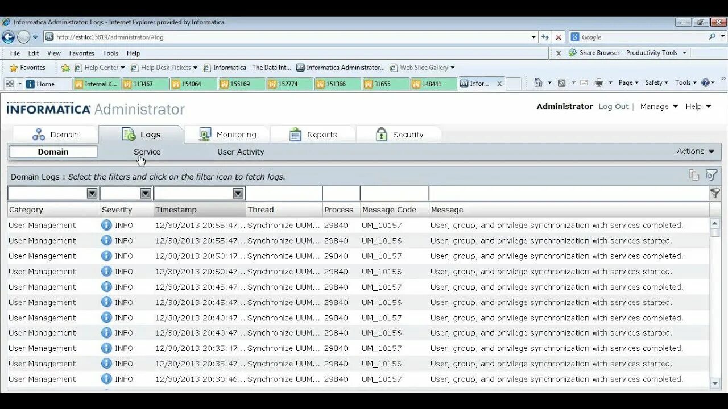Open the Home browser tab
728x409 pixels.
47,84
